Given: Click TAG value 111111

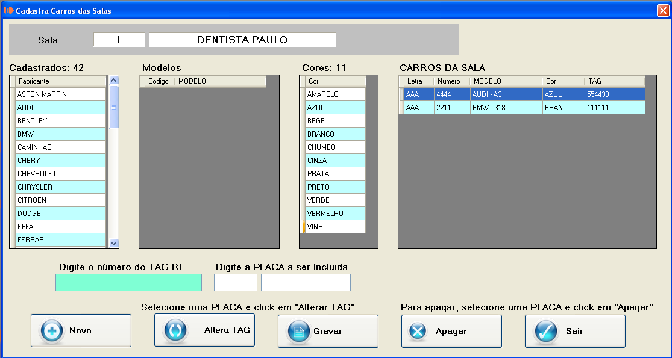Looking at the screenshot, I should [615, 107].
